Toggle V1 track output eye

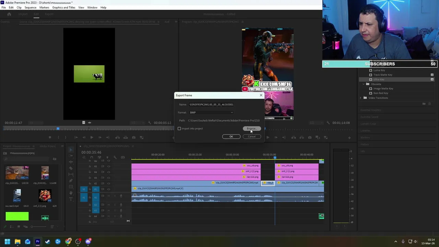[x=109, y=189]
